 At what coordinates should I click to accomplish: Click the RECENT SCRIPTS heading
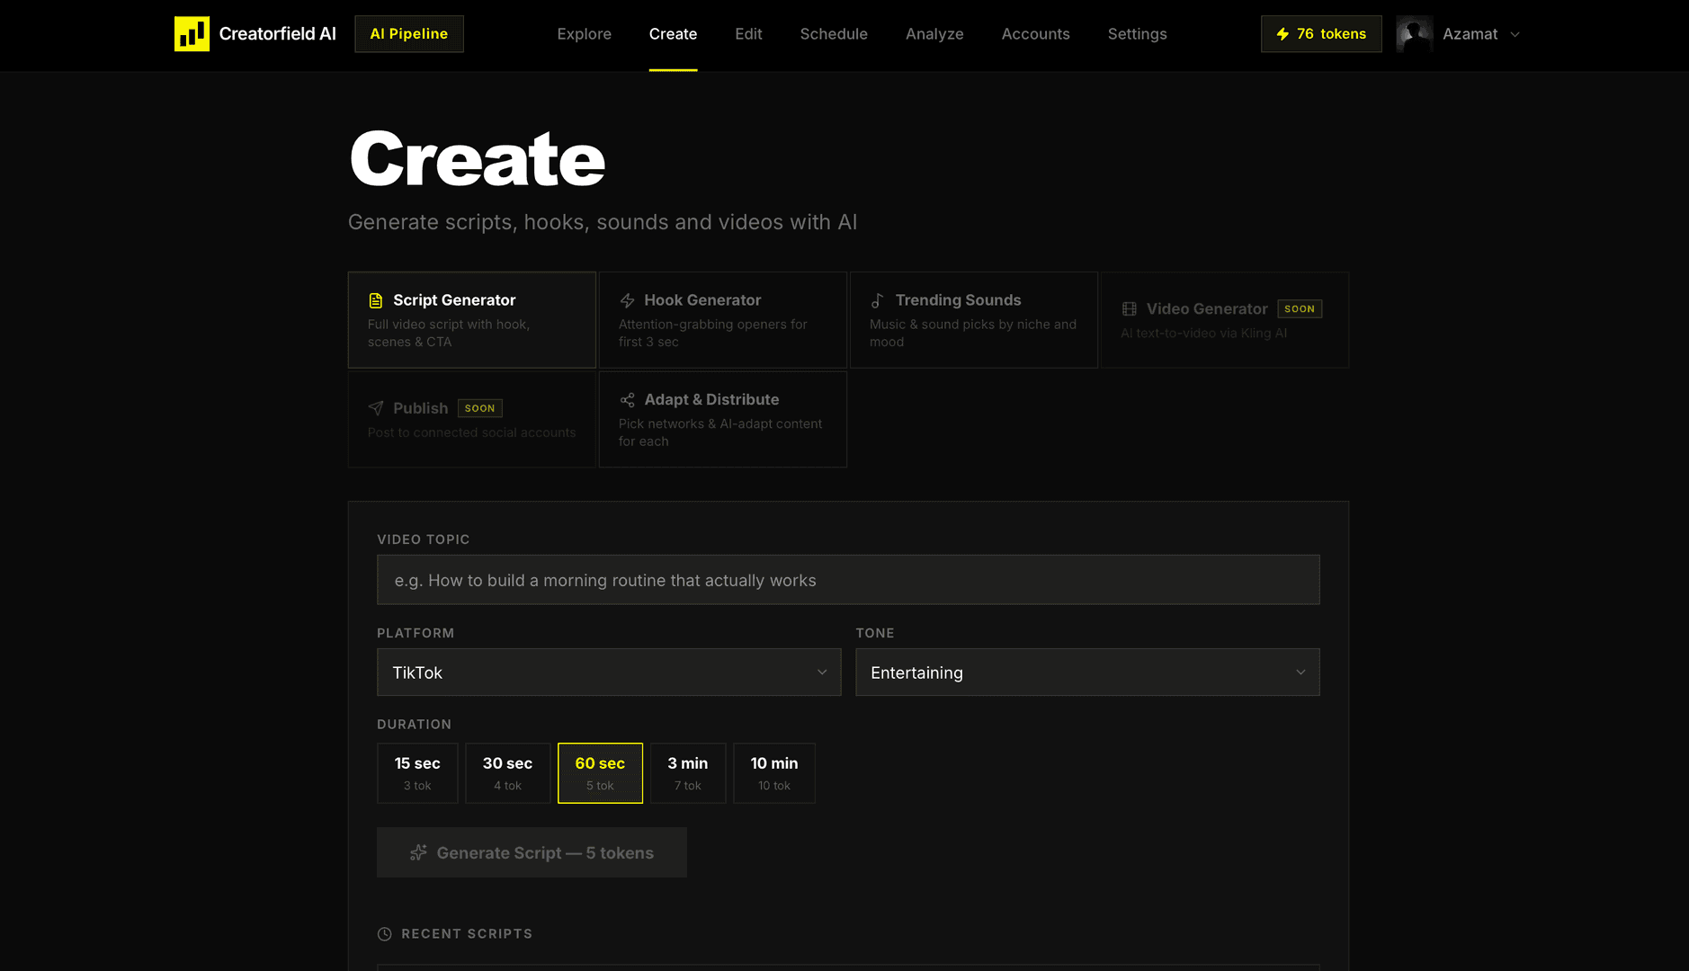pos(467,934)
